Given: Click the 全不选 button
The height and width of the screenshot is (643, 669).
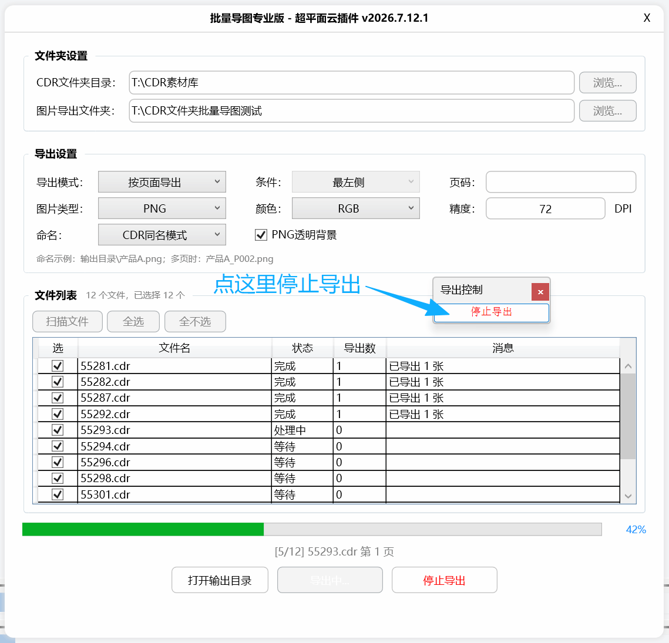Looking at the screenshot, I should pyautogui.click(x=195, y=321).
